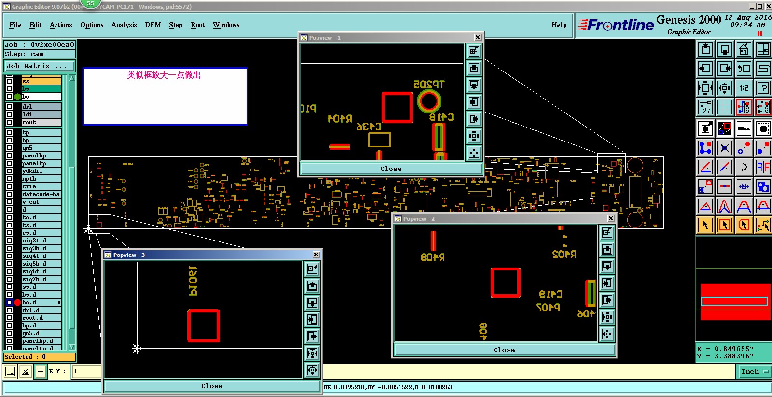Select the polygon area selection tool
Screen dimensions: 772x397
744,225
